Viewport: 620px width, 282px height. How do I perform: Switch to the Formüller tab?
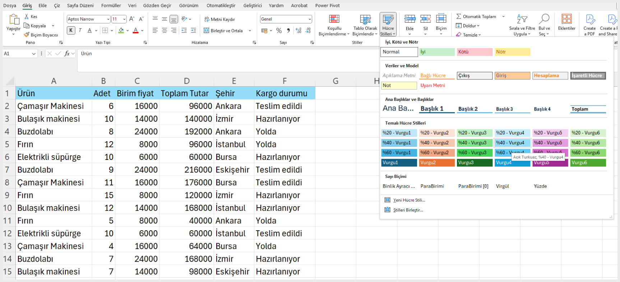[x=111, y=5]
